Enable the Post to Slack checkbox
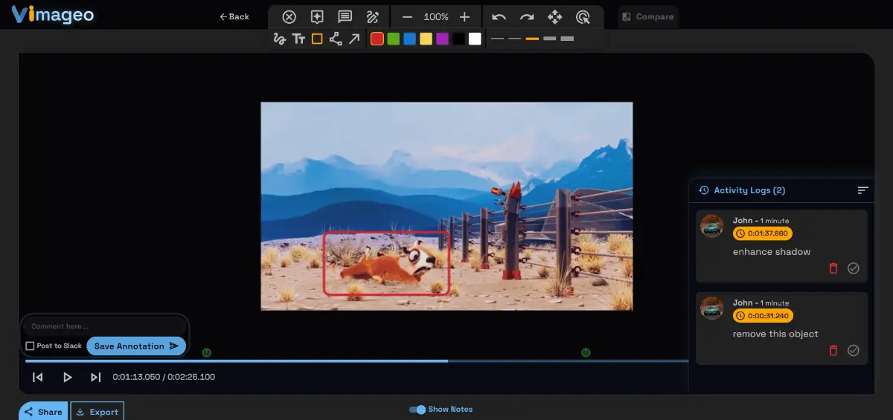This screenshot has width=893, height=420. (x=30, y=346)
